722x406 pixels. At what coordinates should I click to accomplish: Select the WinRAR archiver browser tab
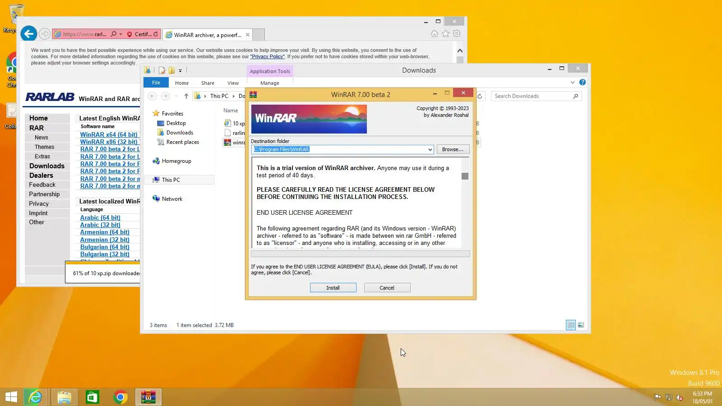point(207,35)
